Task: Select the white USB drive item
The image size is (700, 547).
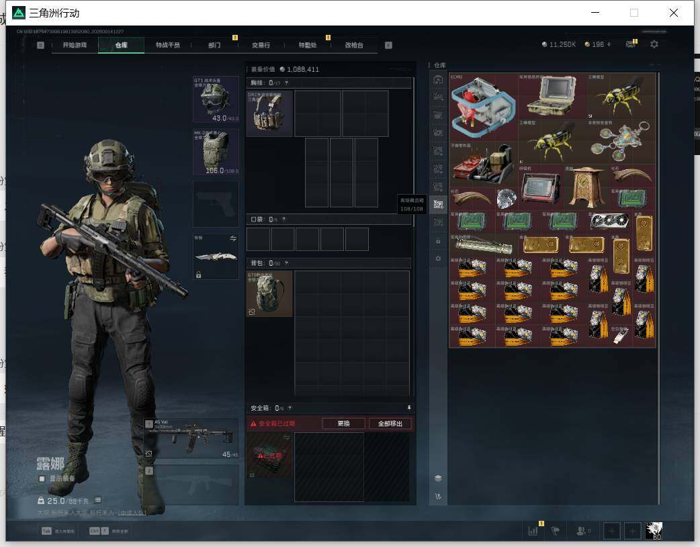Action: (621, 336)
